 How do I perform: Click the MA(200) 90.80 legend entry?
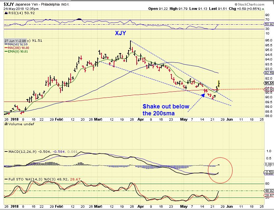point(17,48)
